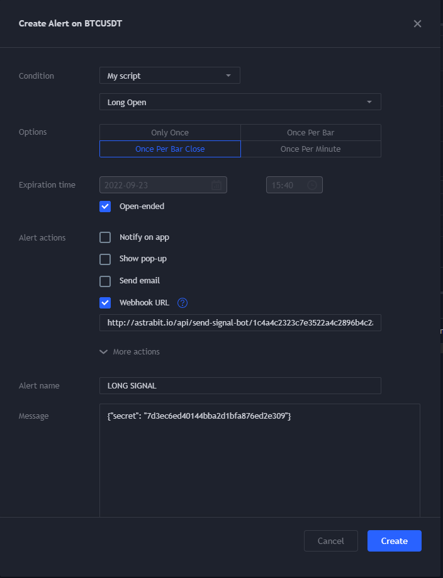Image resolution: width=443 pixels, height=578 pixels.
Task: Enable Send email option
Action: [x=104, y=281]
